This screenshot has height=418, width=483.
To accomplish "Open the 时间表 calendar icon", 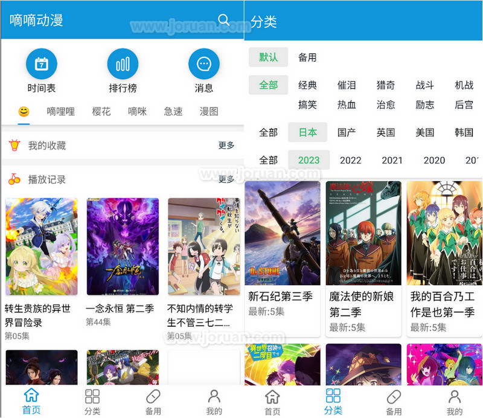I will [42, 63].
